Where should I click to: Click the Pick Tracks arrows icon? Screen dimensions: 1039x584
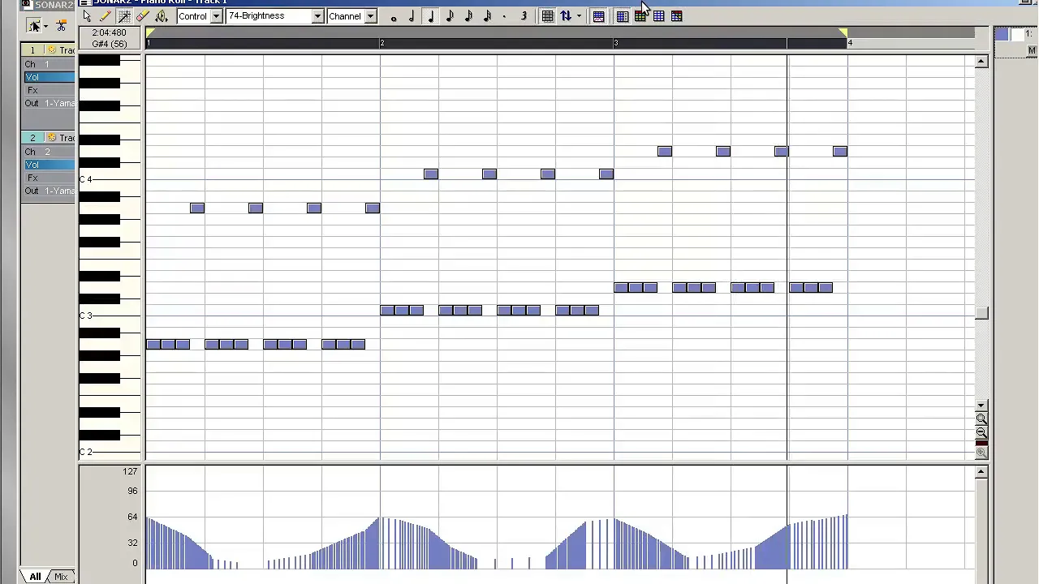566,16
